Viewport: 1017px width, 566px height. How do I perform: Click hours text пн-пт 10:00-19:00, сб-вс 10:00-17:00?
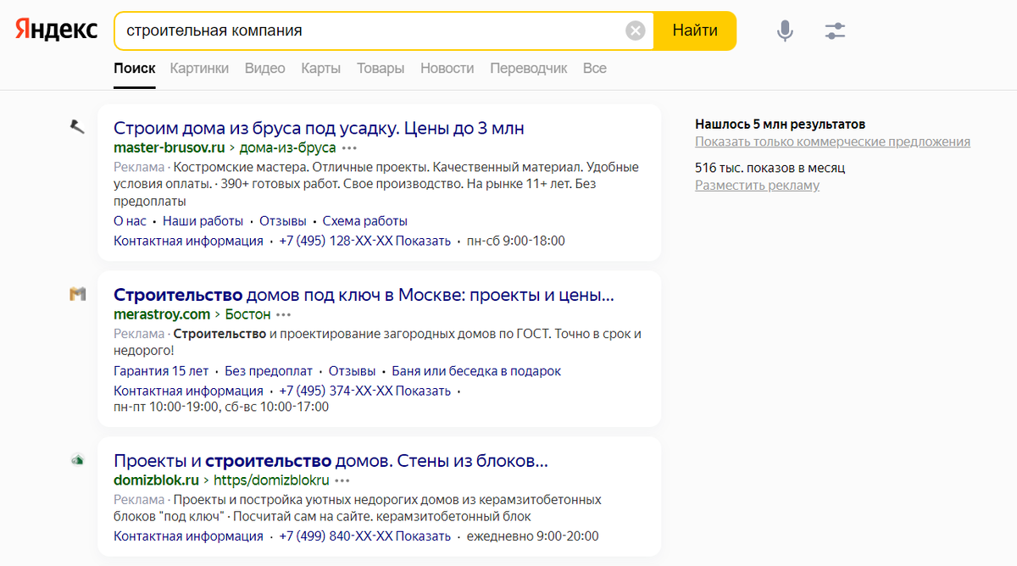pyautogui.click(x=221, y=408)
